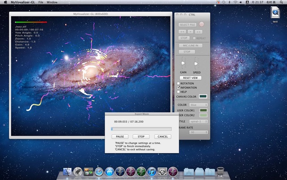Click the 'Gain: 4.8' info text
Screen dimensions: 287x180
tap(22, 45)
